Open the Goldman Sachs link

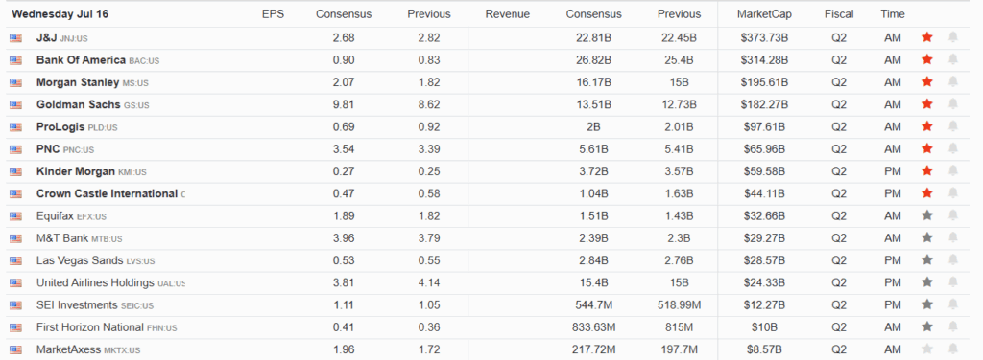78,104
